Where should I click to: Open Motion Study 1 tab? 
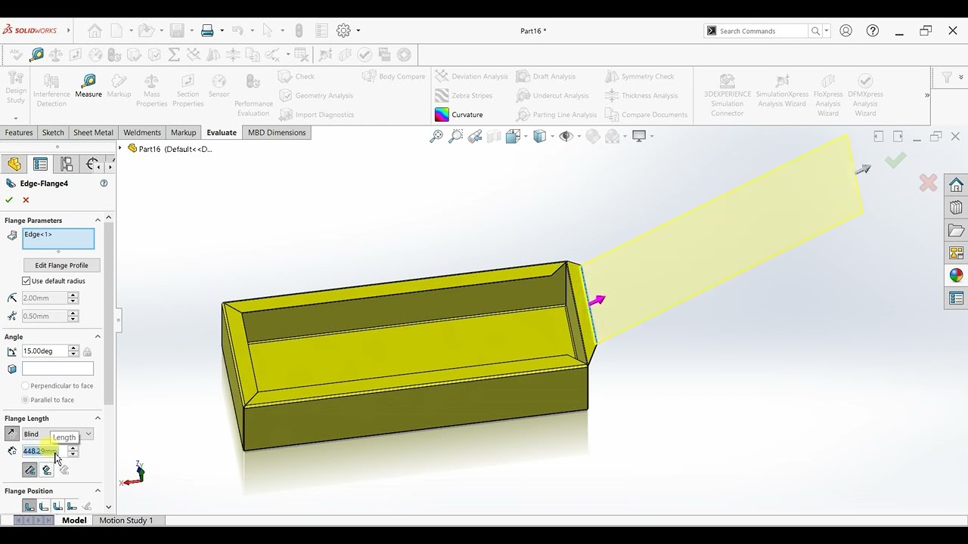click(x=126, y=521)
